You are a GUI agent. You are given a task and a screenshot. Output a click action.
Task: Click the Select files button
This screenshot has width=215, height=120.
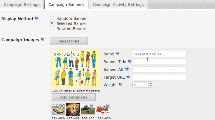69,41
